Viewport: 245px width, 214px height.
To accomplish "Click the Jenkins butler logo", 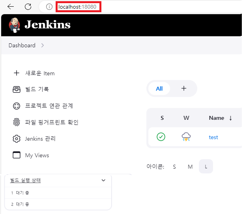I will coord(15,25).
